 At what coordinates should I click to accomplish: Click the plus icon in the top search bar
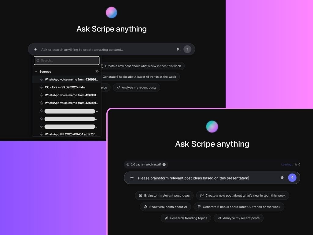[x=35, y=49]
